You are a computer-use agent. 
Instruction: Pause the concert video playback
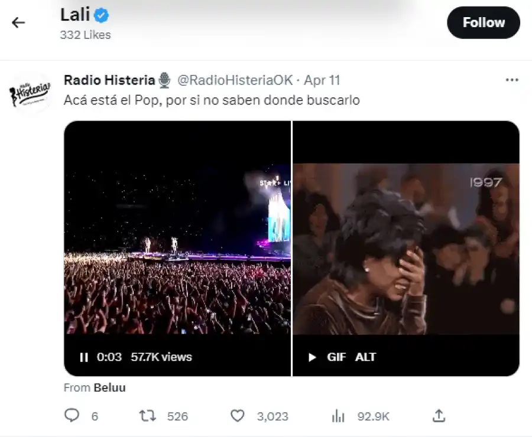[x=83, y=357]
